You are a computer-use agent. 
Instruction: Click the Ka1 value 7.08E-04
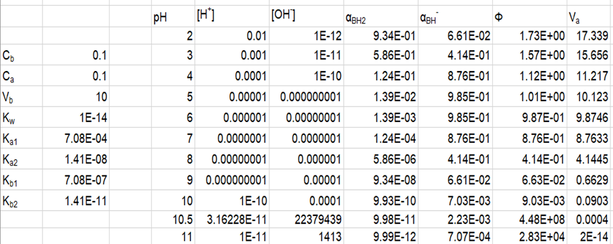pyautogui.click(x=76, y=138)
